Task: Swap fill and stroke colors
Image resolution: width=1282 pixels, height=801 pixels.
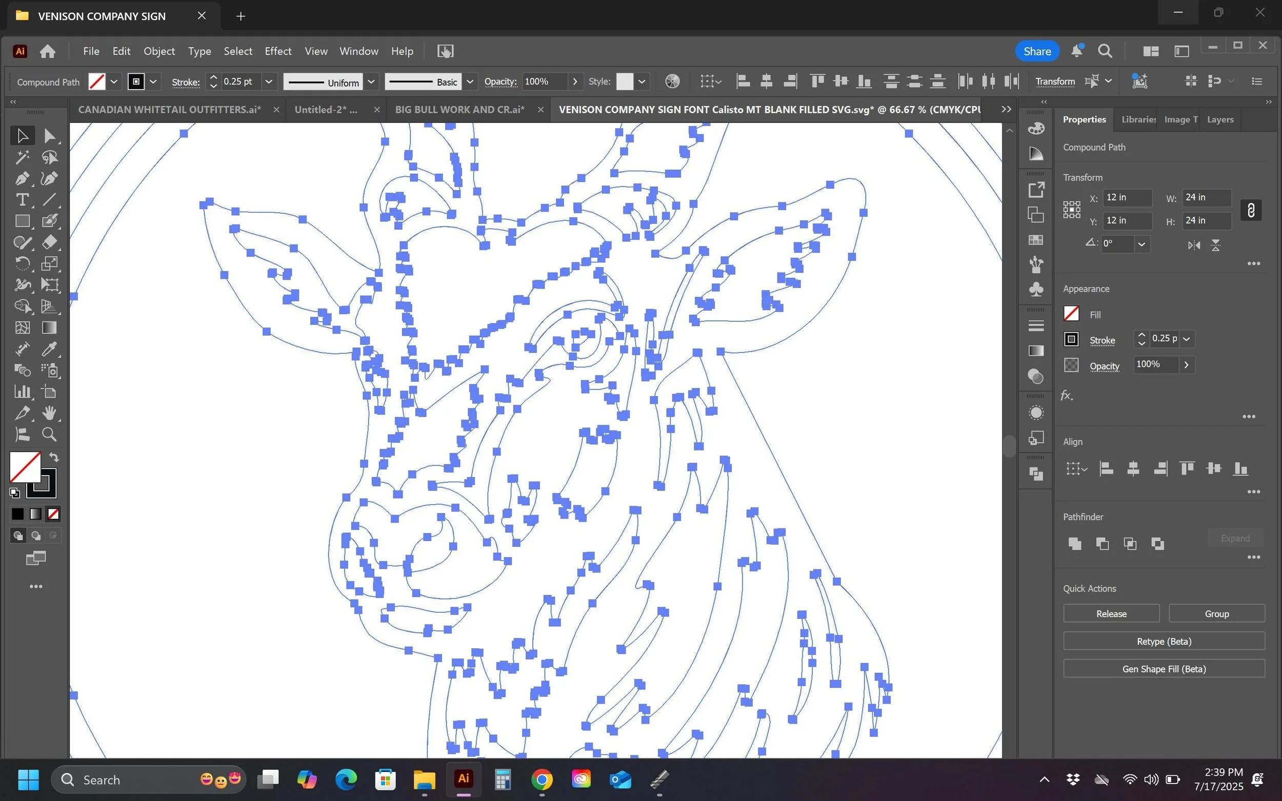Action: [54, 457]
